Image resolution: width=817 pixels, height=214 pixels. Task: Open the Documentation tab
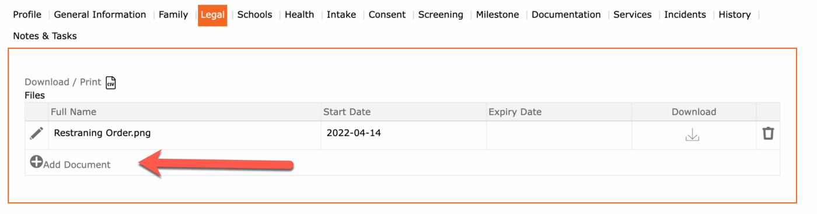tap(566, 15)
